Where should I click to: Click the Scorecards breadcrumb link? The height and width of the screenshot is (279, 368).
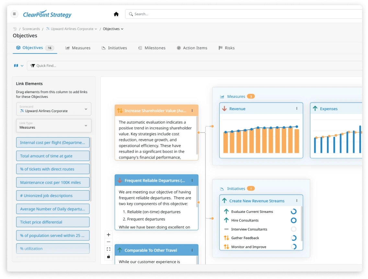pos(31,29)
